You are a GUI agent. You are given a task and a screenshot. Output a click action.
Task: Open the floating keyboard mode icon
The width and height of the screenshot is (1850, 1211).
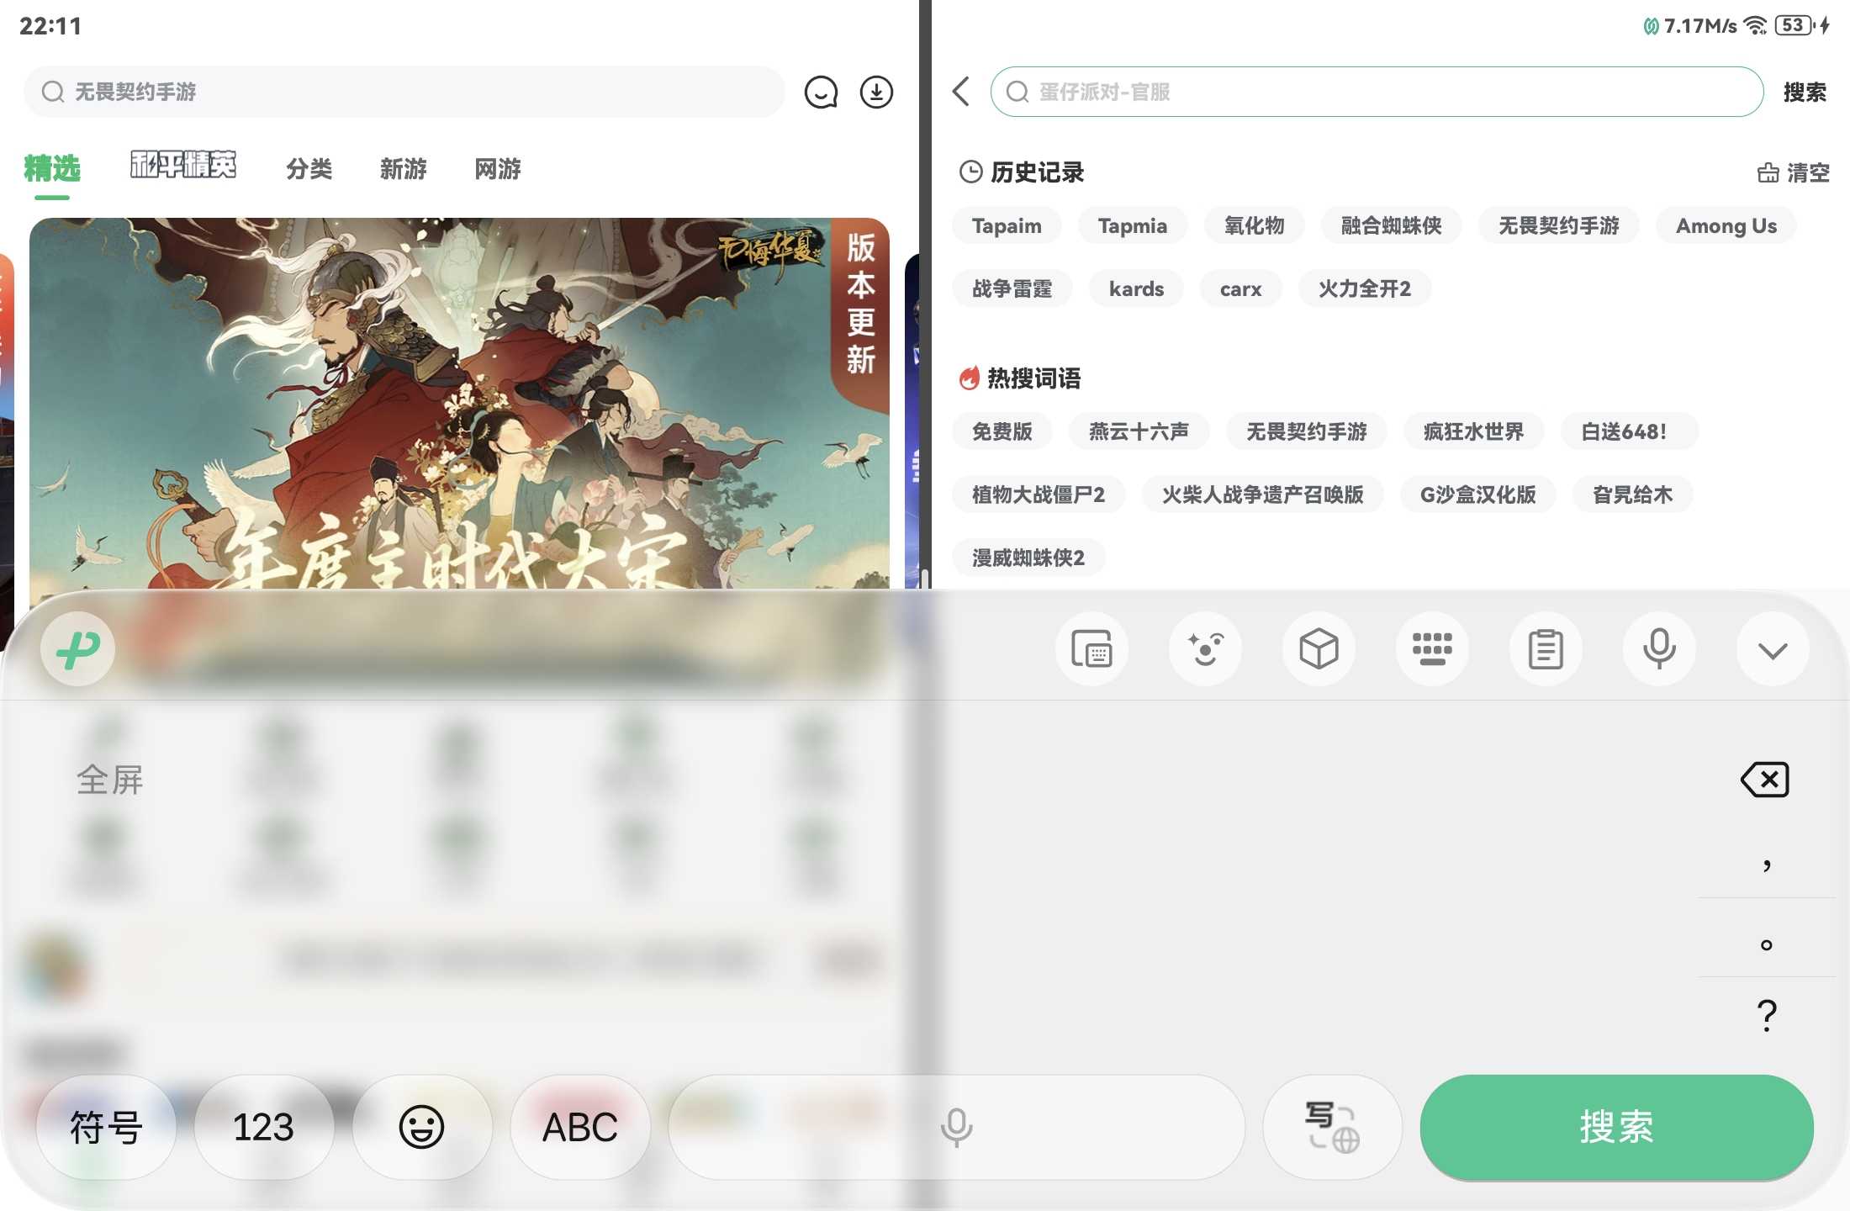[x=1091, y=649]
